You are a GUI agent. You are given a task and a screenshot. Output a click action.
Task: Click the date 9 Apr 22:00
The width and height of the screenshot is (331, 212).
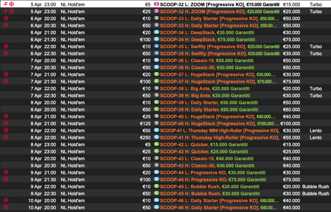43,187
